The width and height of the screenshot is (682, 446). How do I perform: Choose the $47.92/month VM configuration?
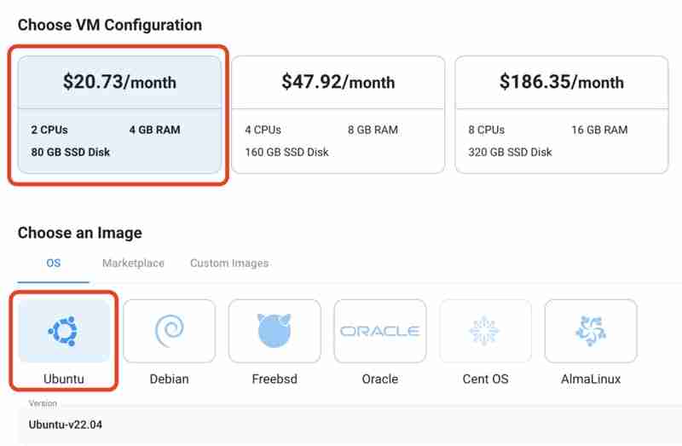(x=338, y=83)
